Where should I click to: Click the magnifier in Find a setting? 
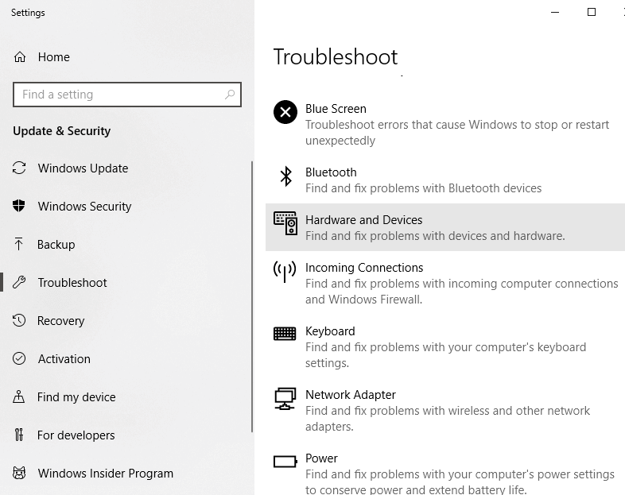[x=230, y=95]
